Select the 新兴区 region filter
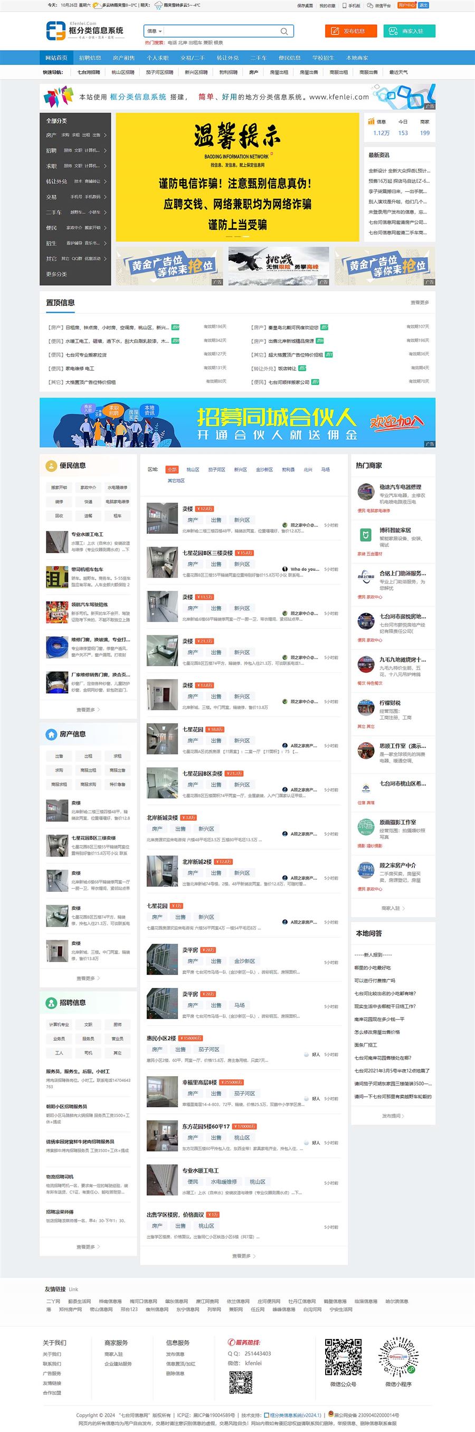The height and width of the screenshot is (1432, 475). pyautogui.click(x=240, y=469)
